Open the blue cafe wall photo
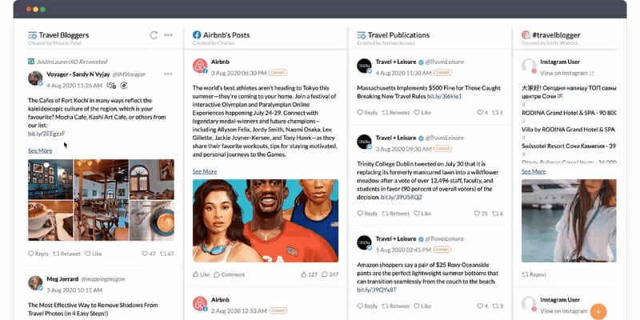 50,179
